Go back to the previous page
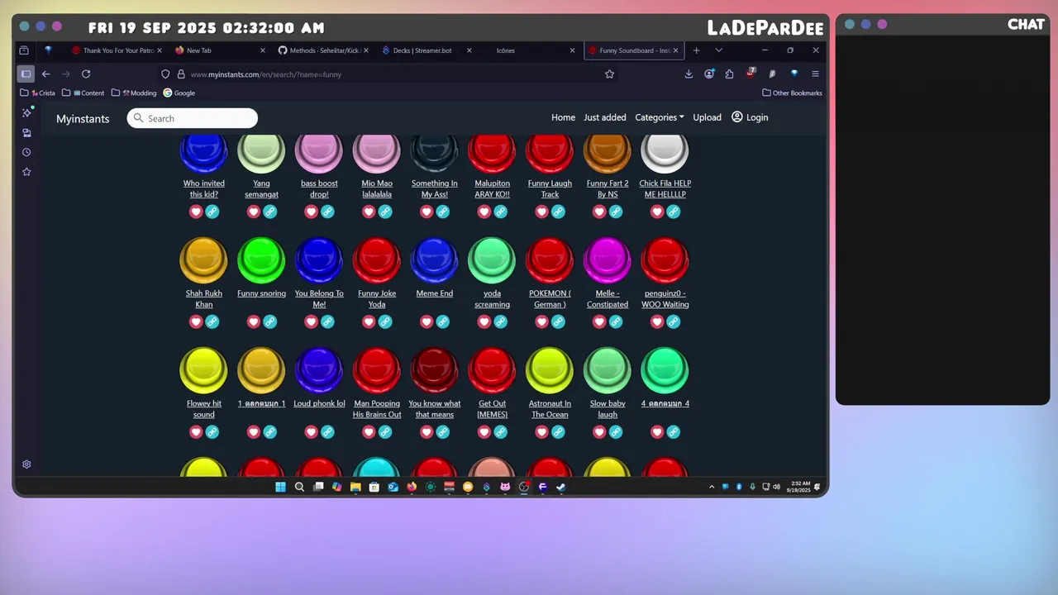The image size is (1058, 595). [46, 74]
